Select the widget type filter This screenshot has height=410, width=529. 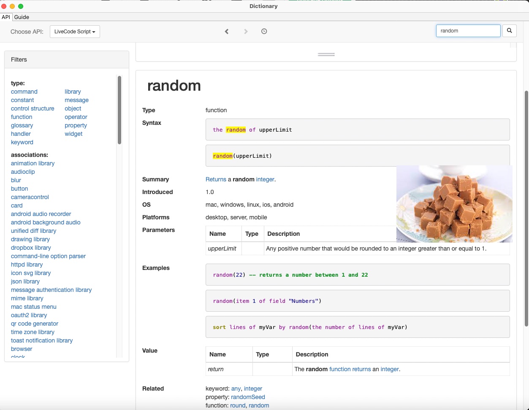coord(73,134)
